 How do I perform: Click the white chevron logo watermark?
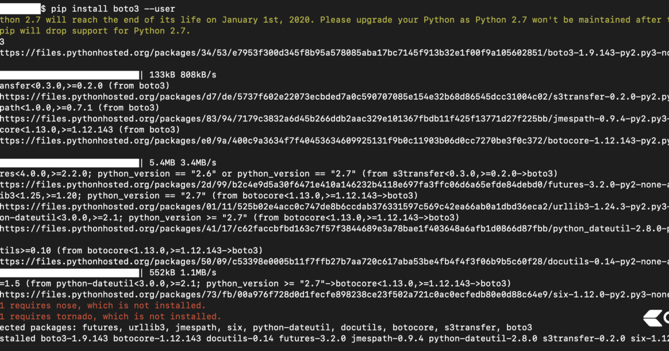[x=655, y=318]
